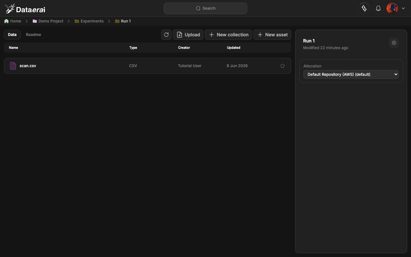This screenshot has width=411, height=257.
Task: Click the Dataerai logo
Action: 25,9
